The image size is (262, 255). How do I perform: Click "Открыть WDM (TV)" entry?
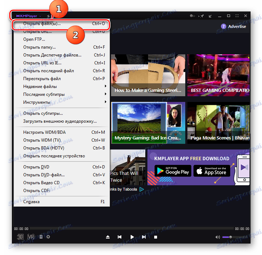[61, 140]
